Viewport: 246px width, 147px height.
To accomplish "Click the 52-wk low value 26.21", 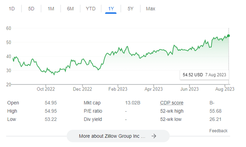I will [215, 119].
